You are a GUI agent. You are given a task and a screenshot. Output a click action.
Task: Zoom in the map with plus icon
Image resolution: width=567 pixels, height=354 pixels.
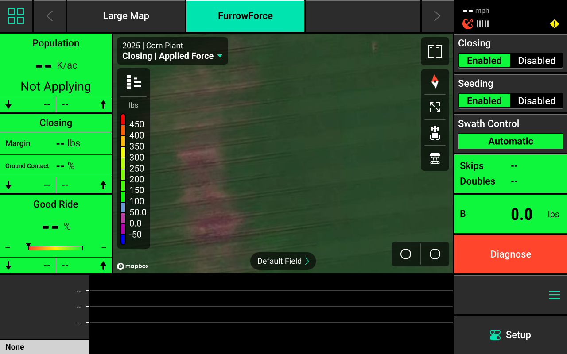pyautogui.click(x=435, y=254)
